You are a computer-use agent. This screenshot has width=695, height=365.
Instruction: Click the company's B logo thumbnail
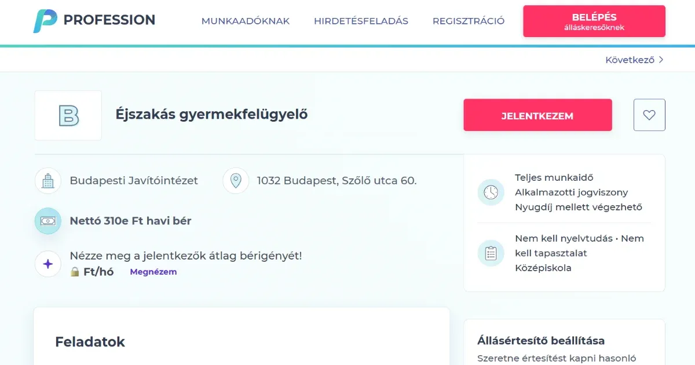coord(68,115)
